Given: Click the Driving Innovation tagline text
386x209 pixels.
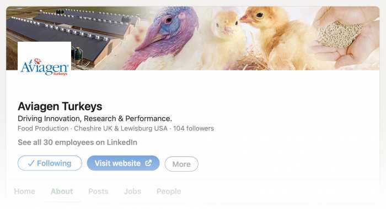Looking at the screenshot, I should [x=95, y=119].
